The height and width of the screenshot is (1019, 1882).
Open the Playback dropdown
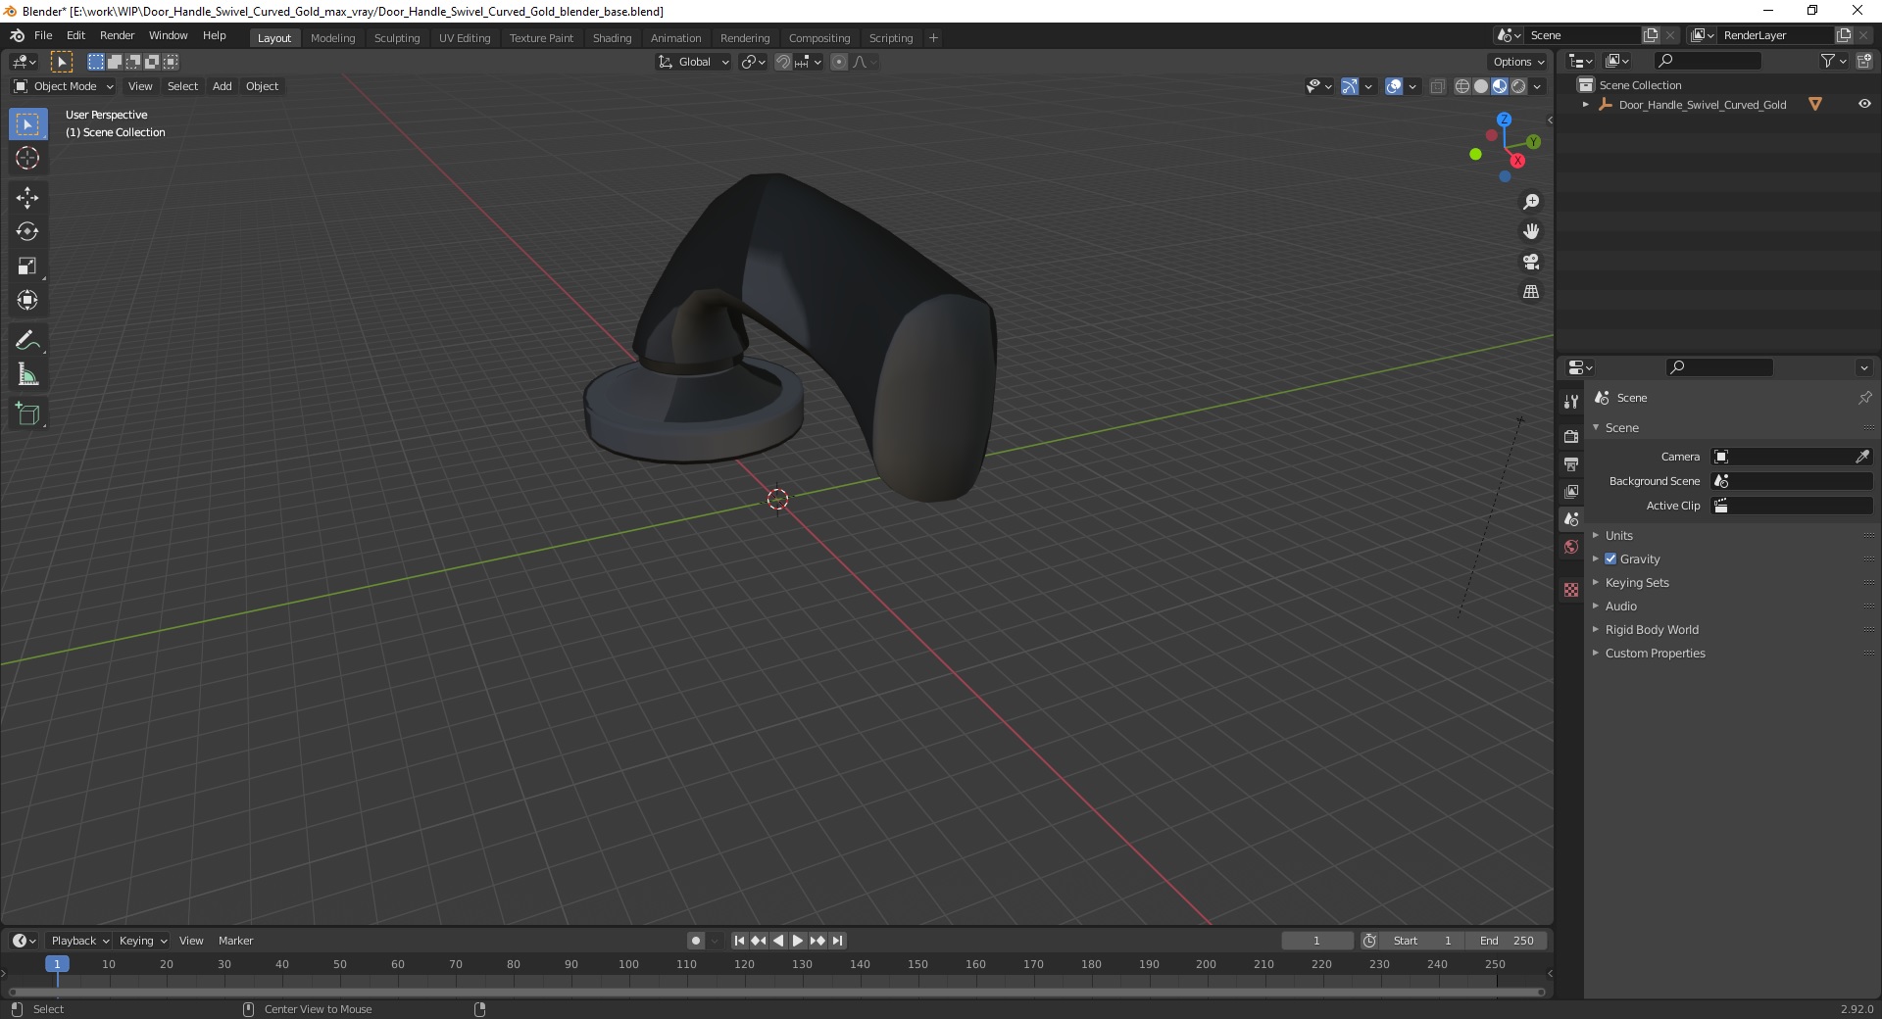pos(78,941)
